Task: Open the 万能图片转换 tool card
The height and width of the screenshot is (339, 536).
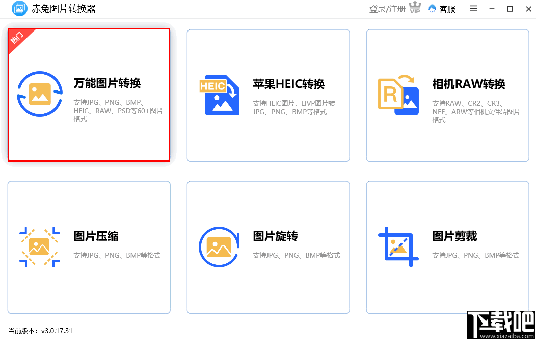Action: point(89,95)
